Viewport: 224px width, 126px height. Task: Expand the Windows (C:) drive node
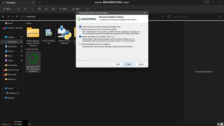[4, 93]
